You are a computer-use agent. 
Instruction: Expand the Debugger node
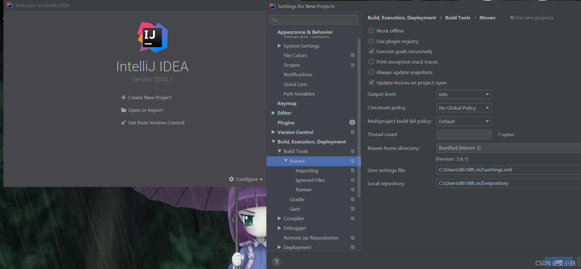pos(279,228)
